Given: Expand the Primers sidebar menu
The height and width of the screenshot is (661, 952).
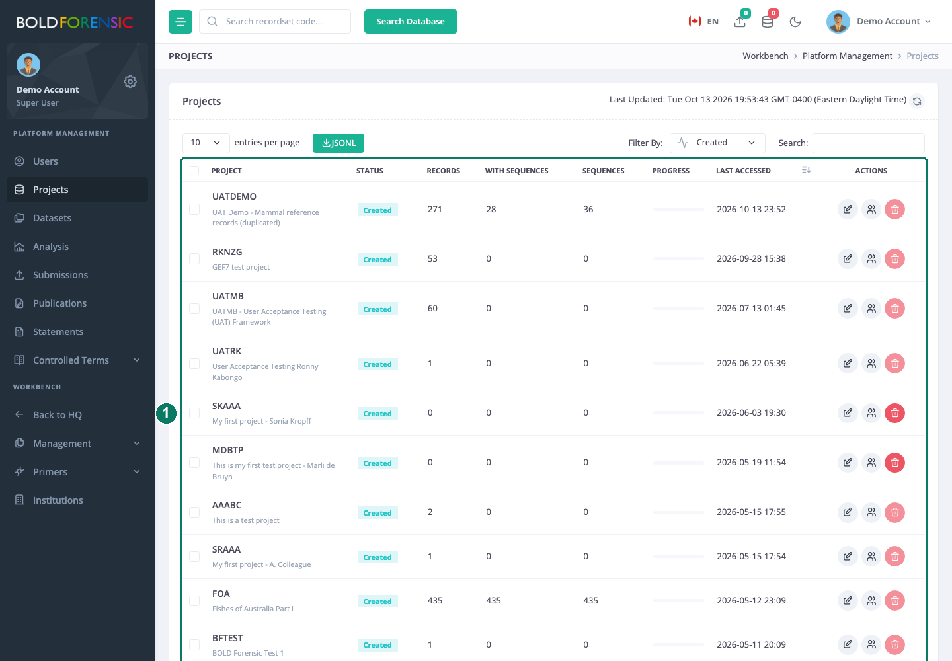Looking at the screenshot, I should tap(77, 472).
